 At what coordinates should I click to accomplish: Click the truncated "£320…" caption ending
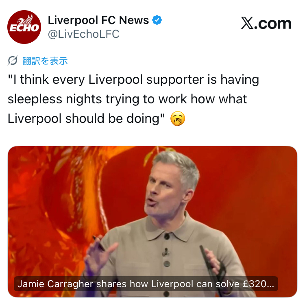coord(258,284)
